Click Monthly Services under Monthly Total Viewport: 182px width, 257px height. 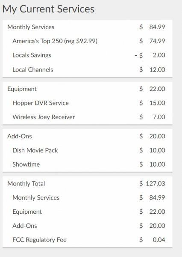[87, 197]
